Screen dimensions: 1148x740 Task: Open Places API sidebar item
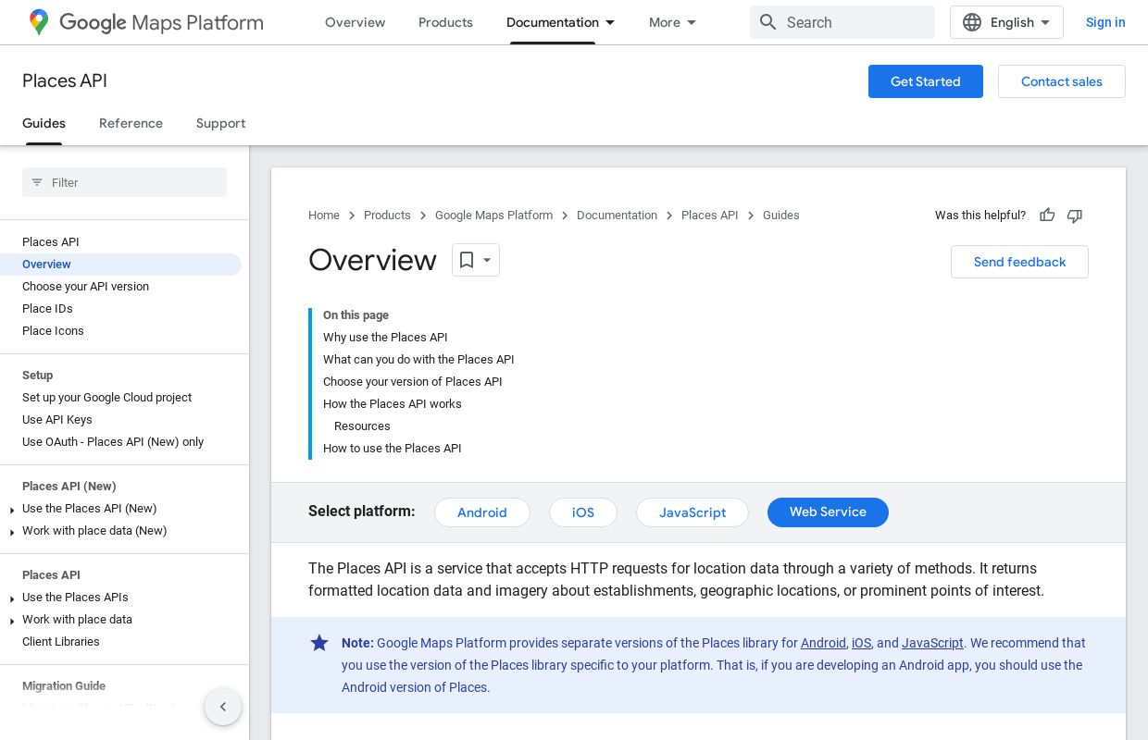coord(51,242)
